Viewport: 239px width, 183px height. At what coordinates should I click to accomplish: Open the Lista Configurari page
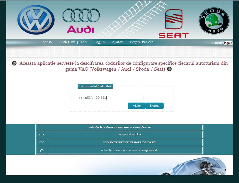point(73,42)
